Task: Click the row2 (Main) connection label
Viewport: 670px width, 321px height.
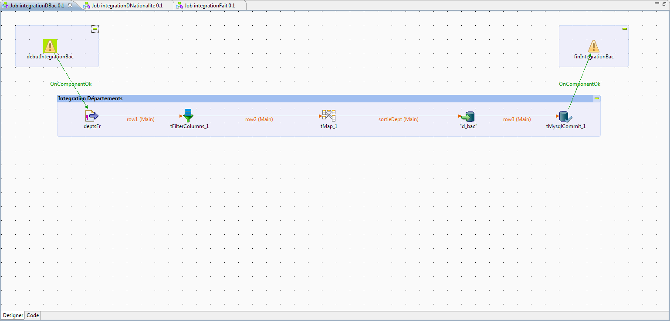Action: tap(259, 119)
